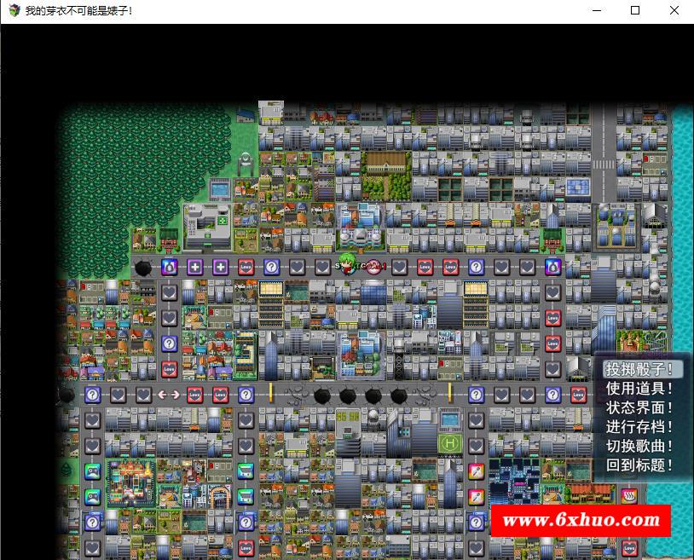The width and height of the screenshot is (694, 560).
Task: Select 回到标题! to return to title
Action: click(x=639, y=465)
